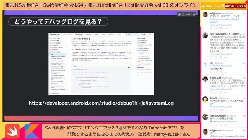Image resolution: width=248 pixels, height=140 pixels.
Task: Click the あなた label in slide overlay
Action: [x=188, y=14]
